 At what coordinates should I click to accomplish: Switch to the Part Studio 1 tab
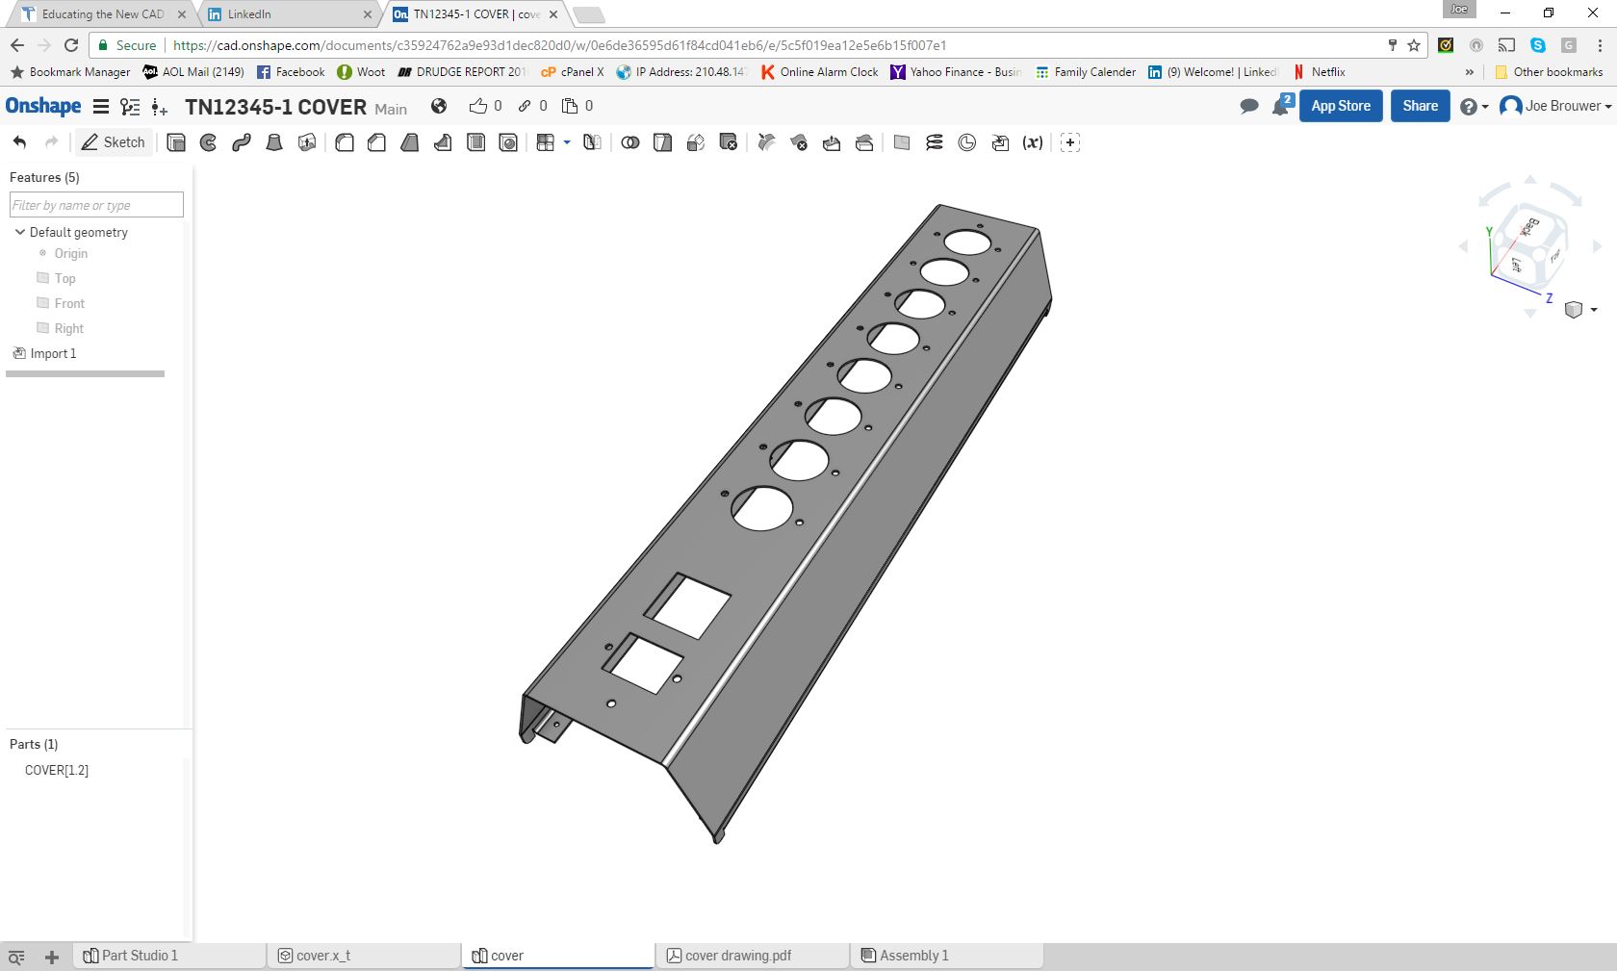(140, 956)
